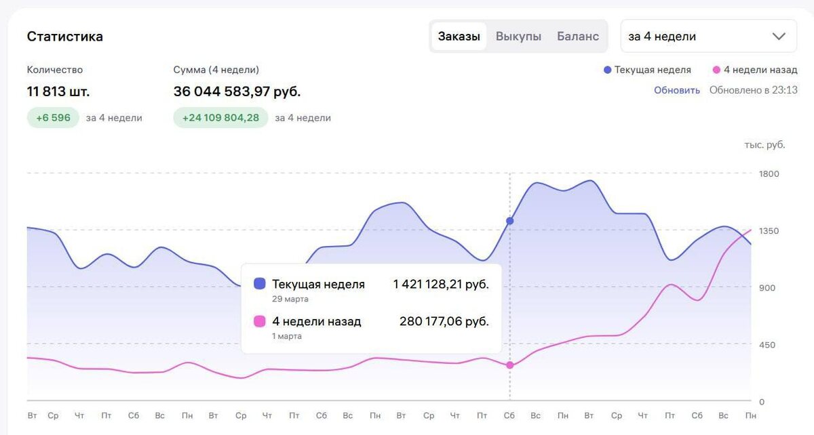Click the 11 813 шт. quantity value
Image resolution: width=814 pixels, height=435 pixels.
click(58, 91)
